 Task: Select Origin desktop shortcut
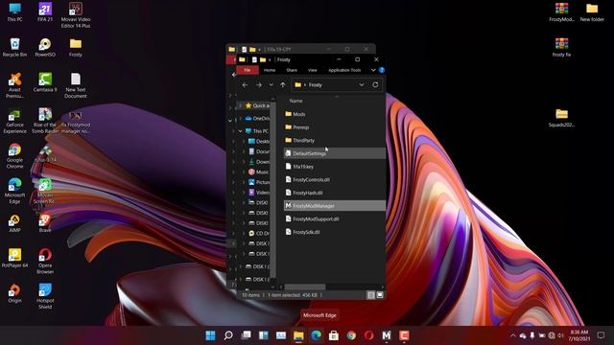pos(15,293)
